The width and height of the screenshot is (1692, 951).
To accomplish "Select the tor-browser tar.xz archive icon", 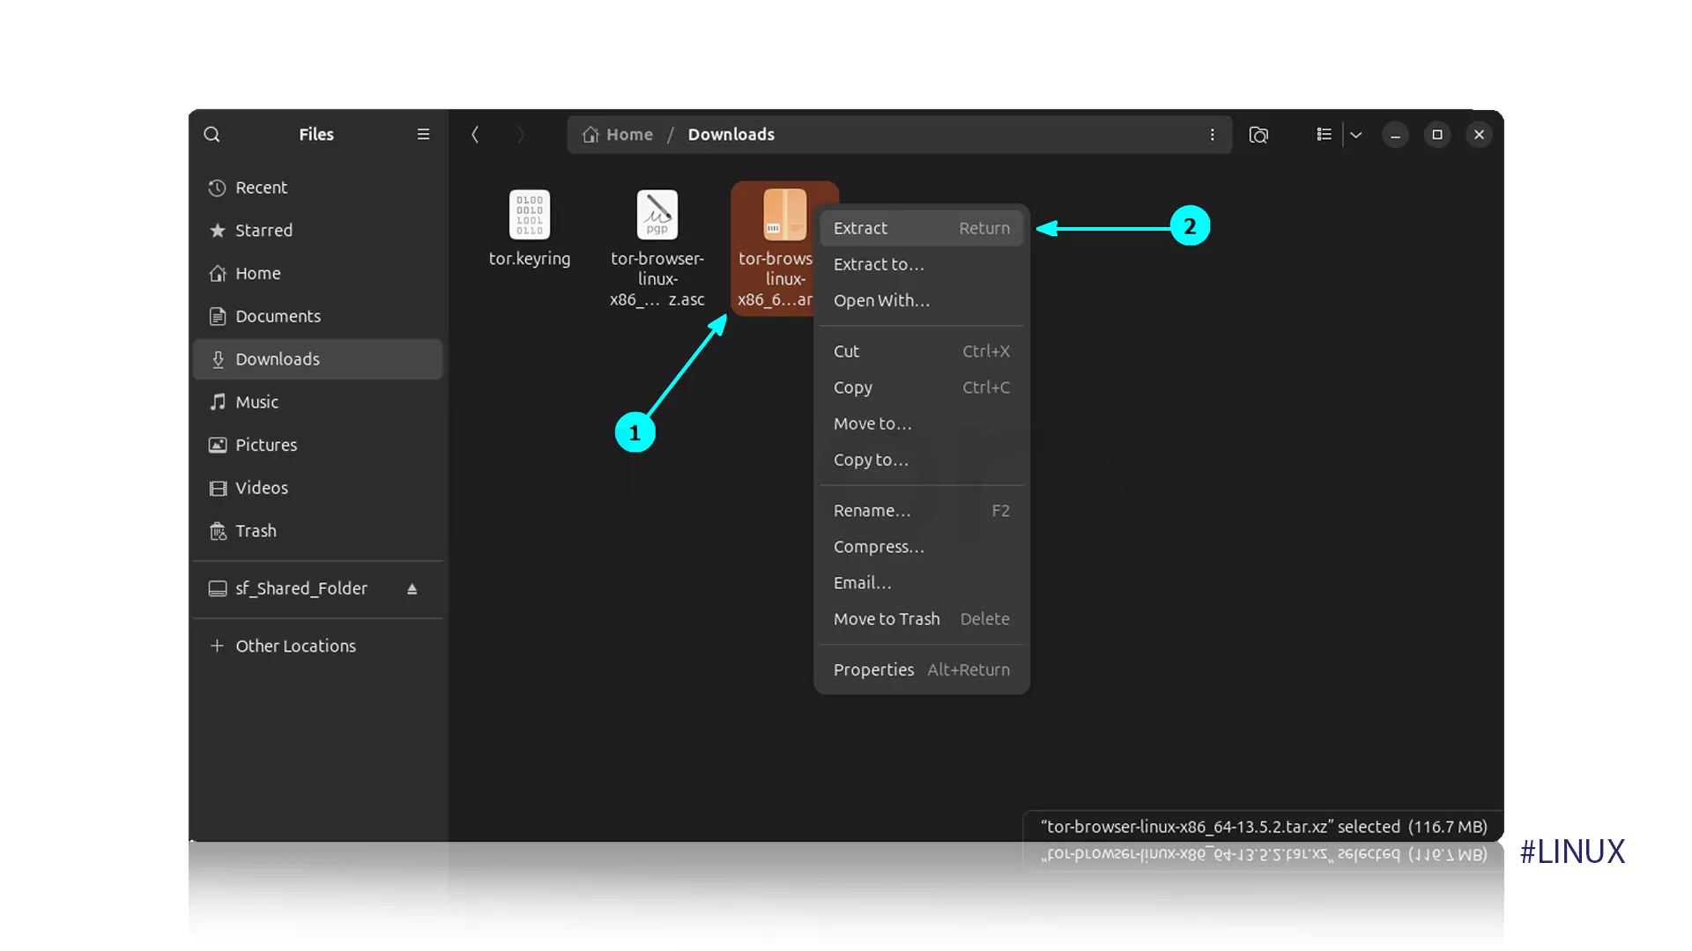I will (x=784, y=215).
